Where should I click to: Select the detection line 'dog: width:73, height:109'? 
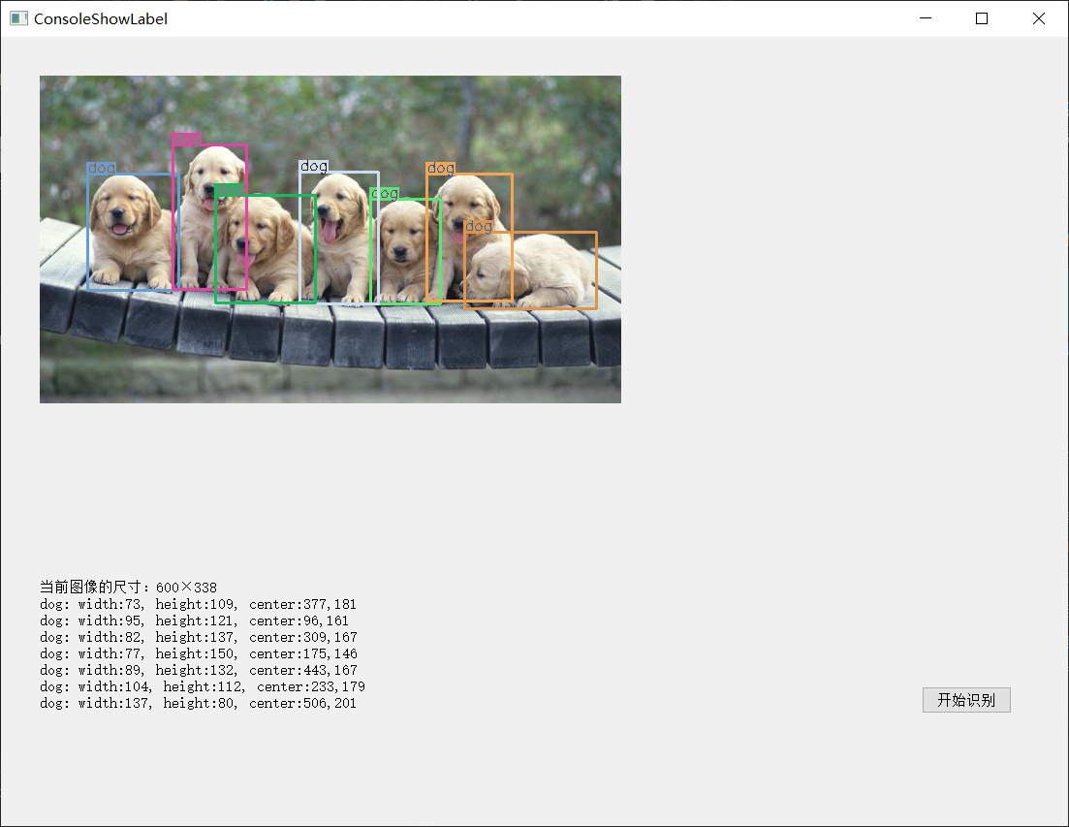click(196, 603)
